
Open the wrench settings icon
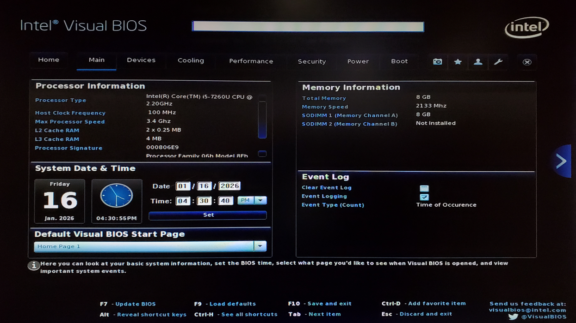pyautogui.click(x=498, y=62)
